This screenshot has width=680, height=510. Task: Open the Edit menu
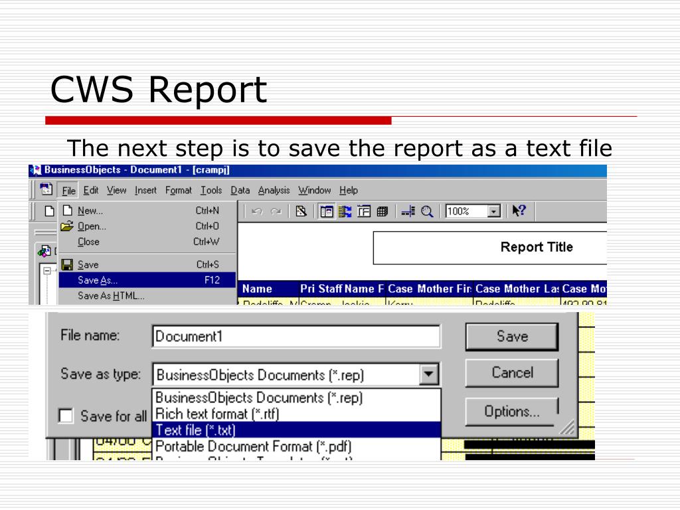tap(90, 191)
